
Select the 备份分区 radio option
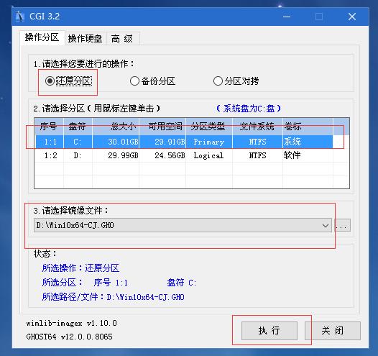pos(152,81)
